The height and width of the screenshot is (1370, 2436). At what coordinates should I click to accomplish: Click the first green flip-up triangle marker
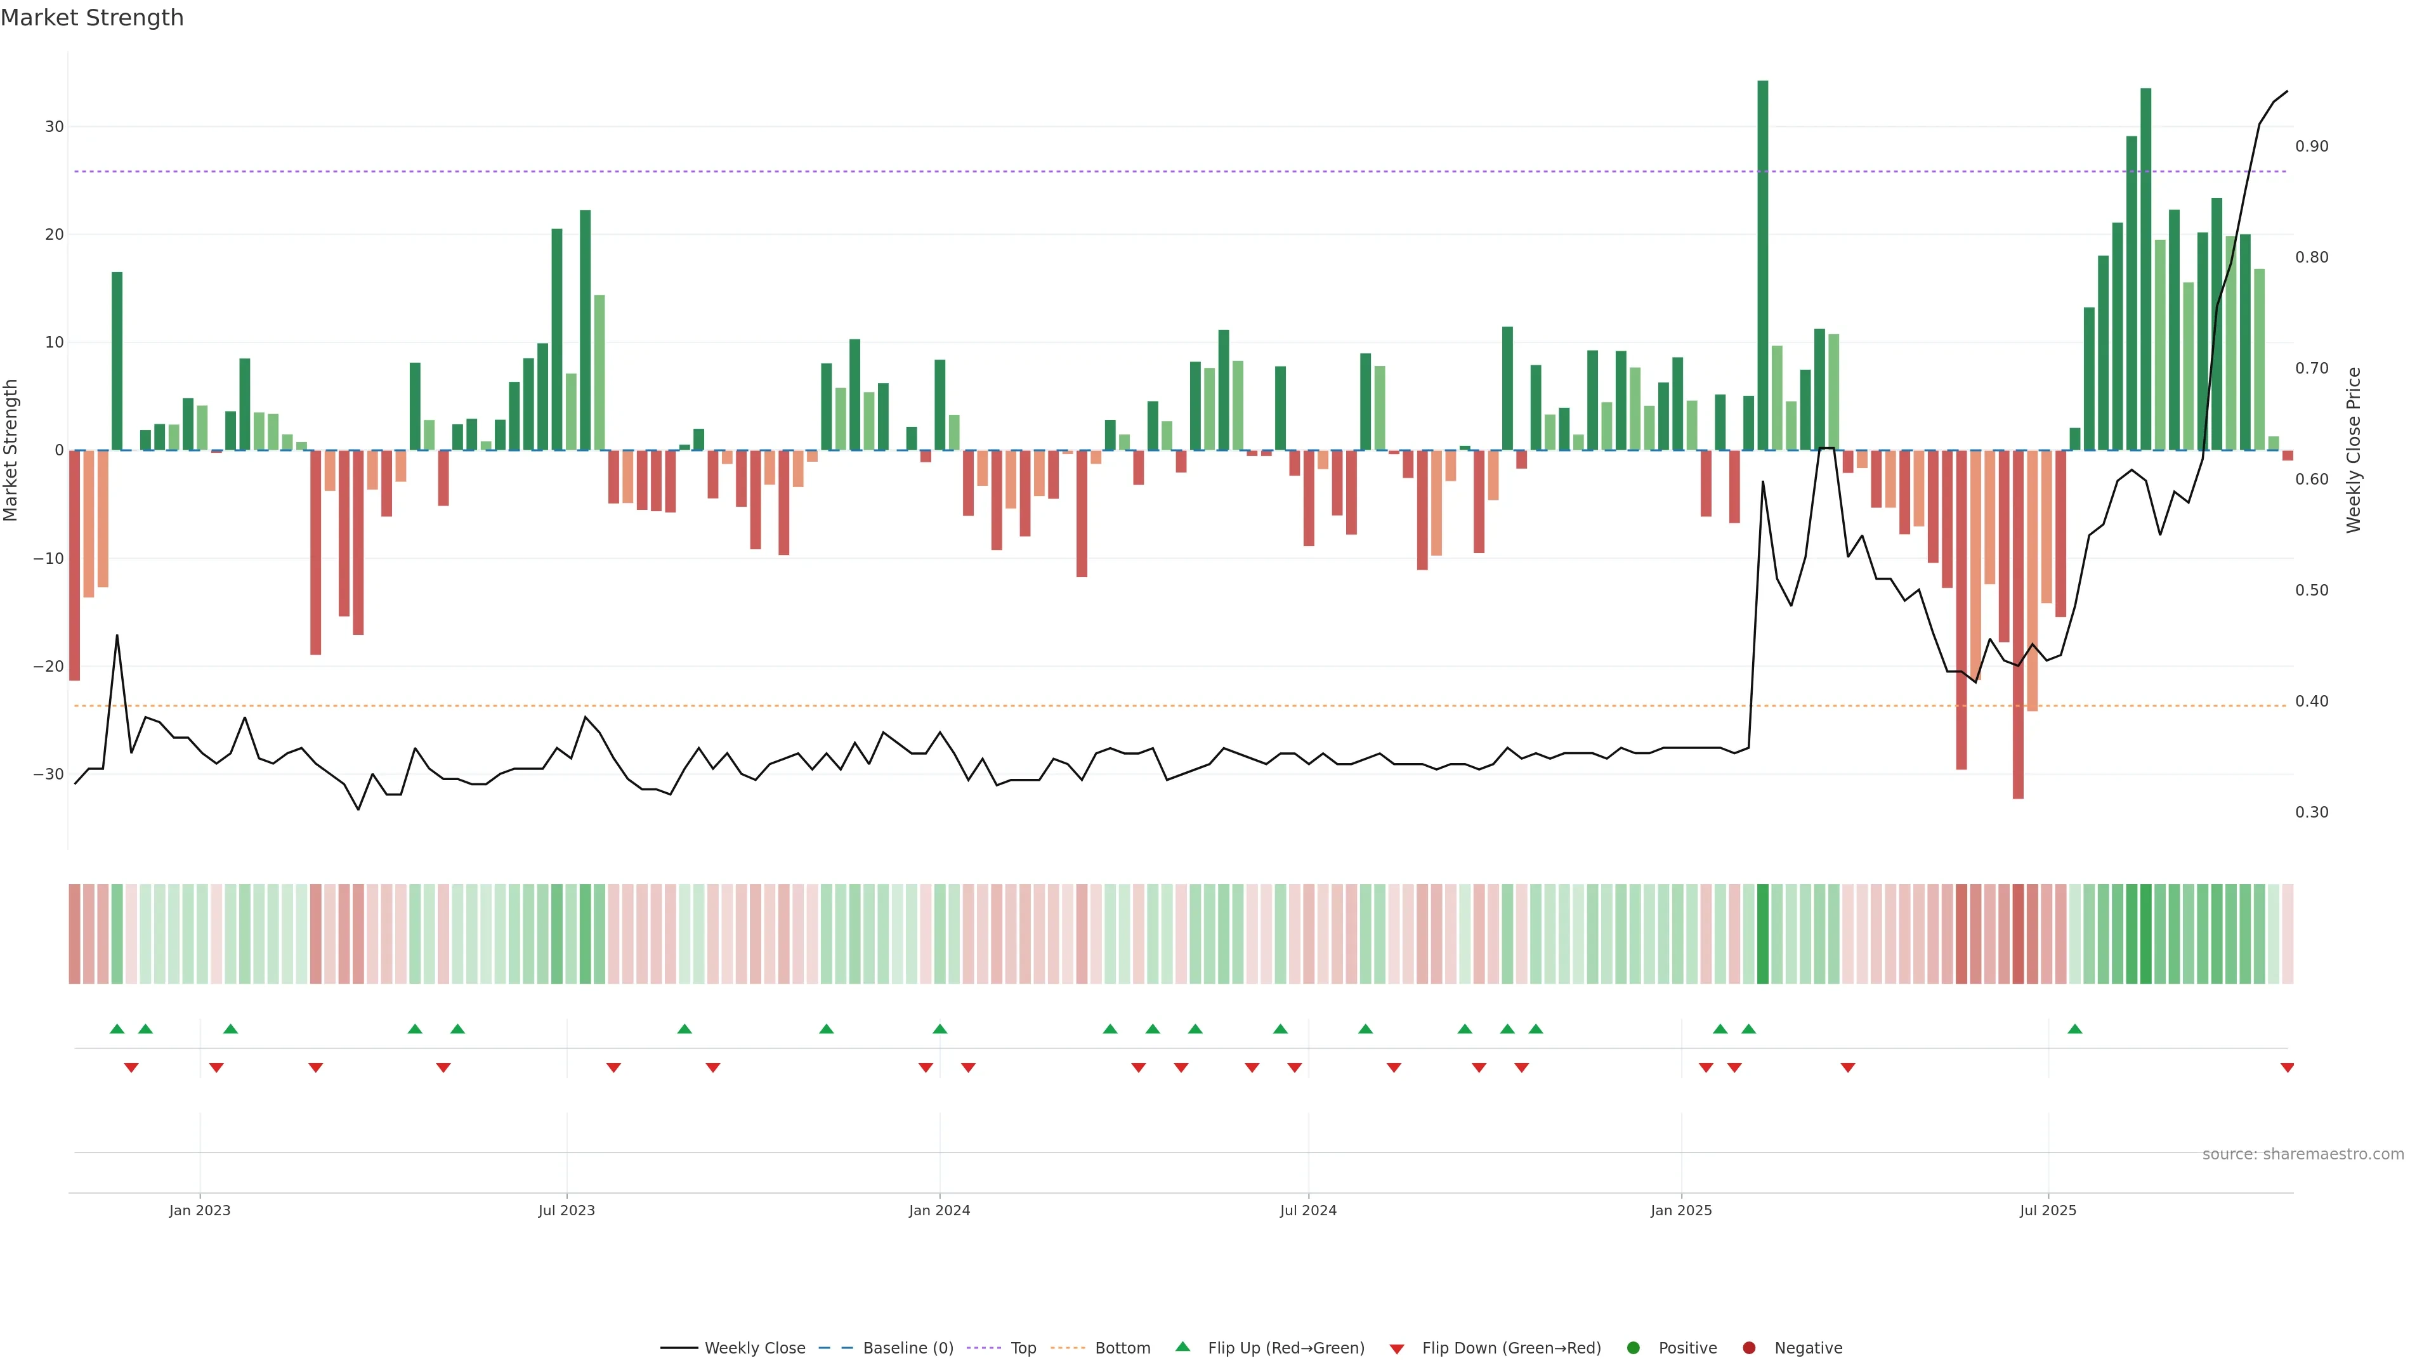click(117, 1029)
